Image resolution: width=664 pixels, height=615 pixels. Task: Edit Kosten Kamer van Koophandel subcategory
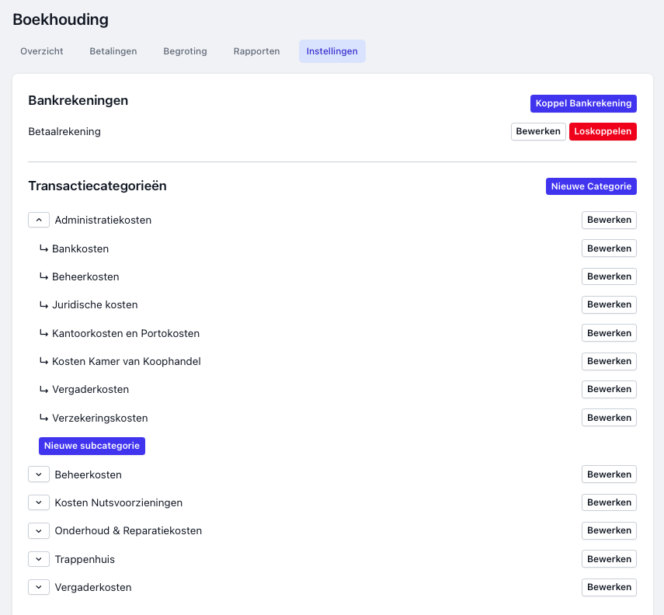(x=609, y=361)
